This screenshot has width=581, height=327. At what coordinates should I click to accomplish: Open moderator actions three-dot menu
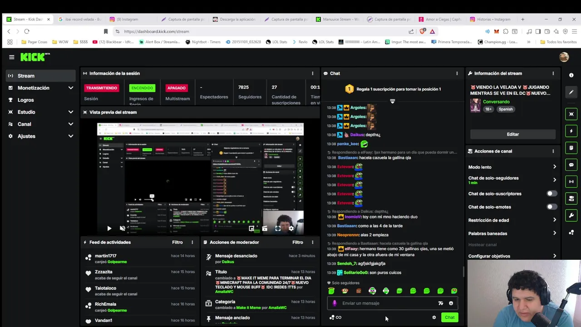(312, 242)
